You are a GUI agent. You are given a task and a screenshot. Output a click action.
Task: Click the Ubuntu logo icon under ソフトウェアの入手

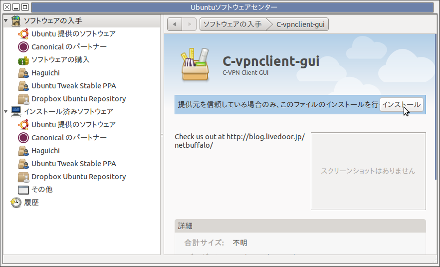(23, 34)
